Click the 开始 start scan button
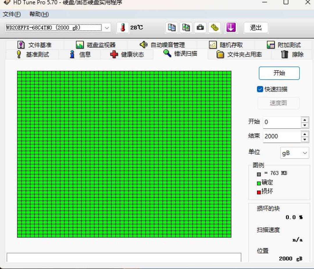This screenshot has height=269, width=314. pos(279,73)
